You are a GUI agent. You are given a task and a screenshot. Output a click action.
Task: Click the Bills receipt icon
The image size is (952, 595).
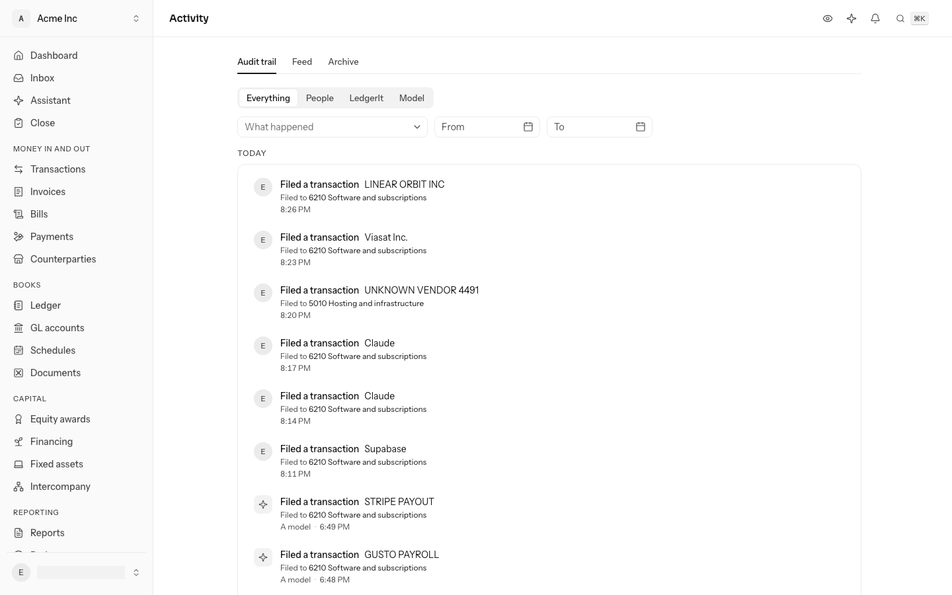19,214
